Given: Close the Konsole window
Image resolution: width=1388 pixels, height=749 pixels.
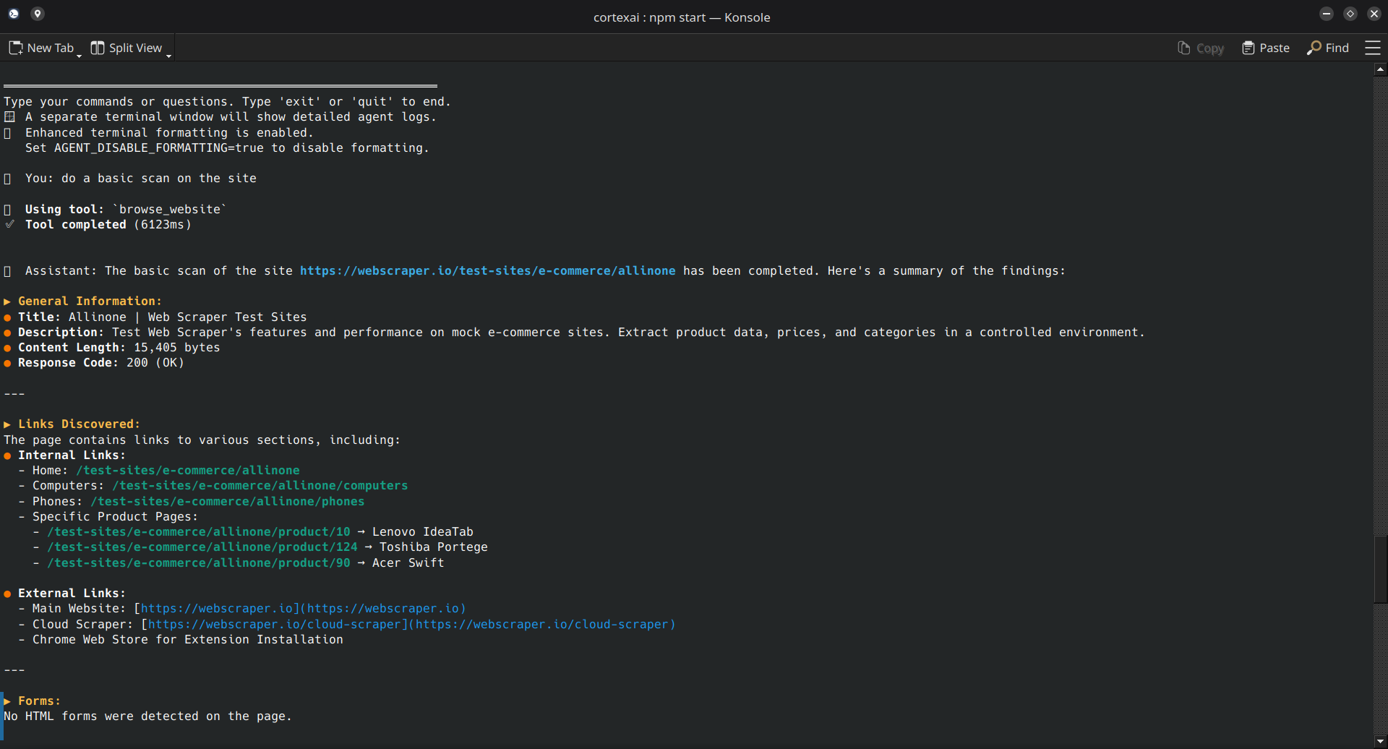Looking at the screenshot, I should [1374, 14].
